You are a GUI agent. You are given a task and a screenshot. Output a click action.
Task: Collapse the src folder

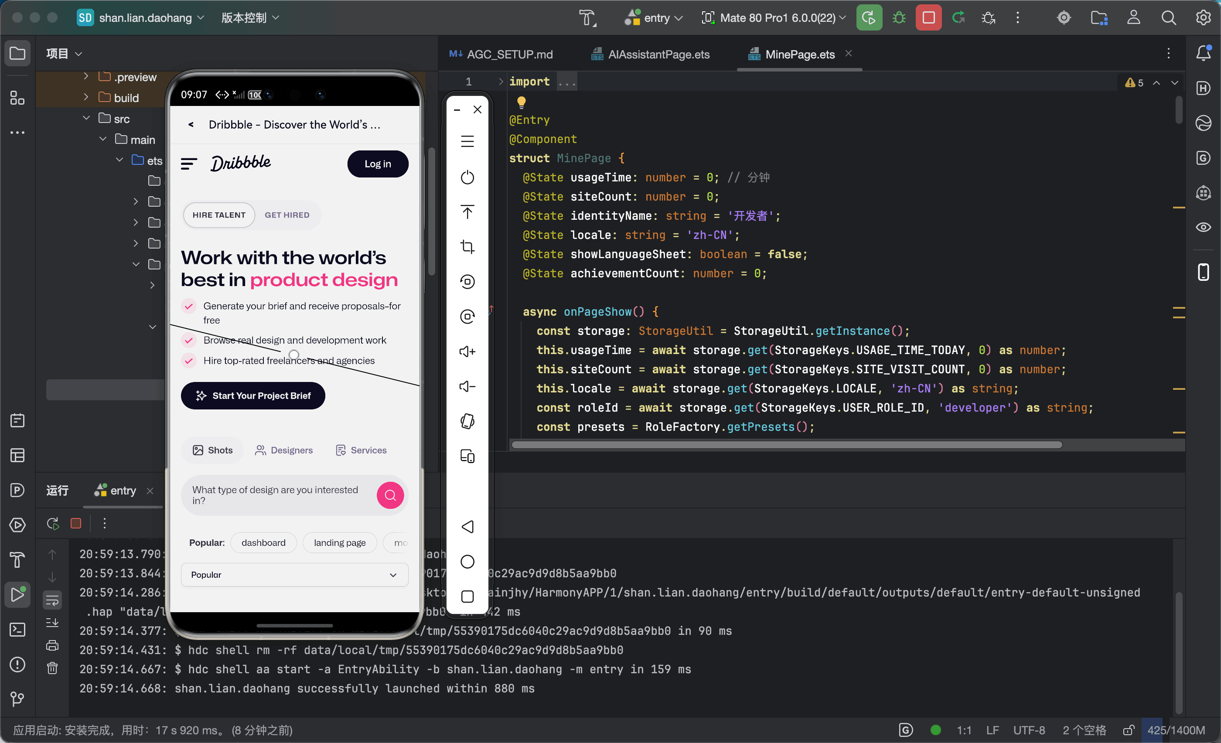(86, 118)
